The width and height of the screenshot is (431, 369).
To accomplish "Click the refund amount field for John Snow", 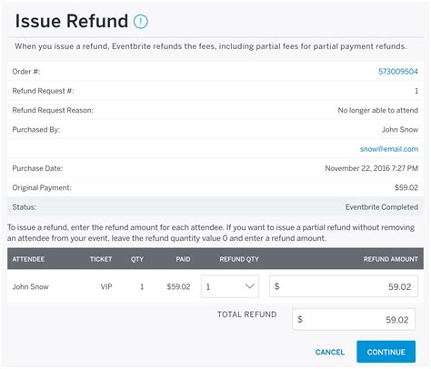I will [x=344, y=286].
